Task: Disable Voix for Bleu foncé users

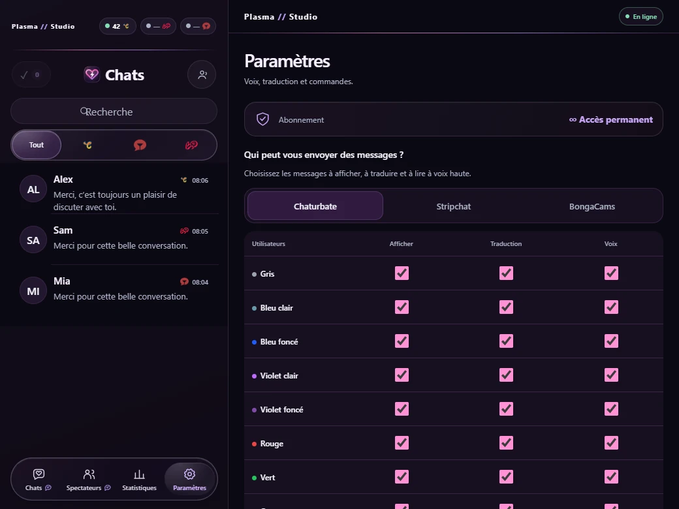Action: point(612,341)
